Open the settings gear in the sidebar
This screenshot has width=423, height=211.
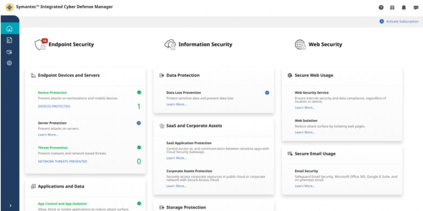[9, 63]
